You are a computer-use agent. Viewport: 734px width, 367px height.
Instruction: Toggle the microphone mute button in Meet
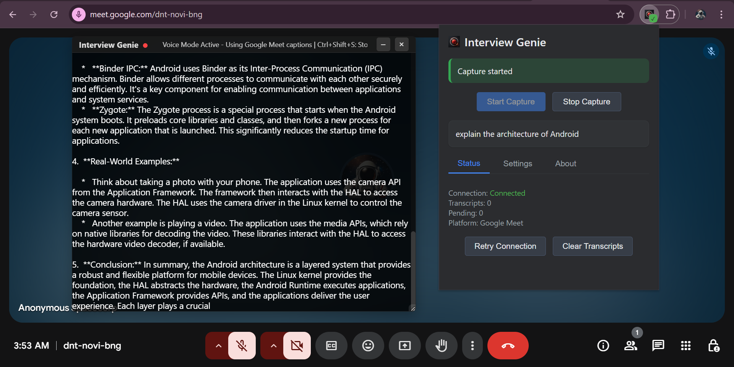(242, 346)
